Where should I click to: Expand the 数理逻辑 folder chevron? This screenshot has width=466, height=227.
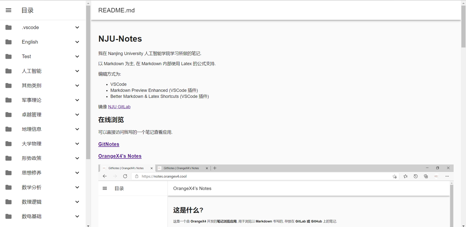tap(77, 201)
